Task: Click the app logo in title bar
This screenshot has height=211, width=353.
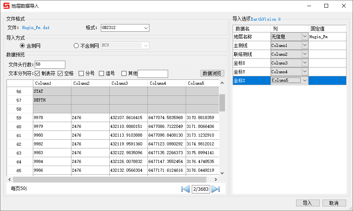Action: (x=6, y=6)
